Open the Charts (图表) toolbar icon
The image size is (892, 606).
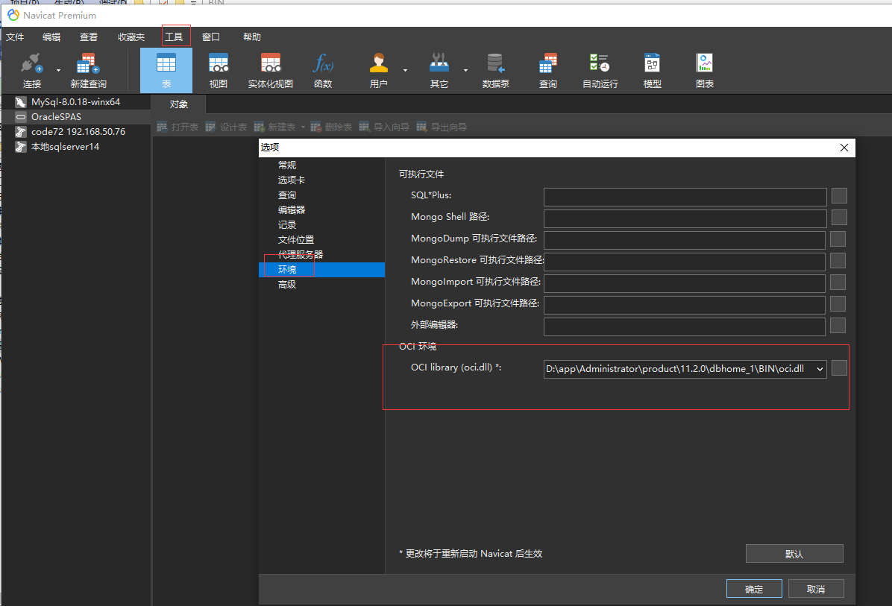pos(704,71)
